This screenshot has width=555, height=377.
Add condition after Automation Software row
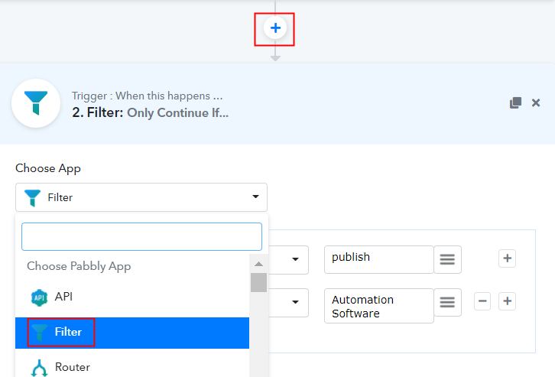tap(507, 301)
